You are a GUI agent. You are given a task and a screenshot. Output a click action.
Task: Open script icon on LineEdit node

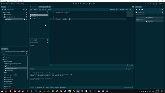coord(24,19)
